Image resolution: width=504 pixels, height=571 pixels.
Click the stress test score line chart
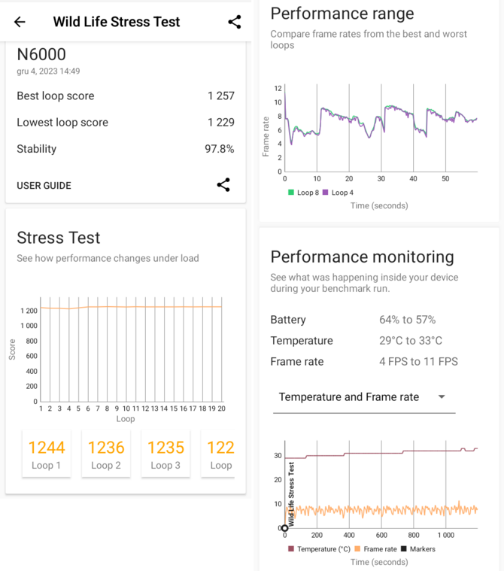point(131,350)
